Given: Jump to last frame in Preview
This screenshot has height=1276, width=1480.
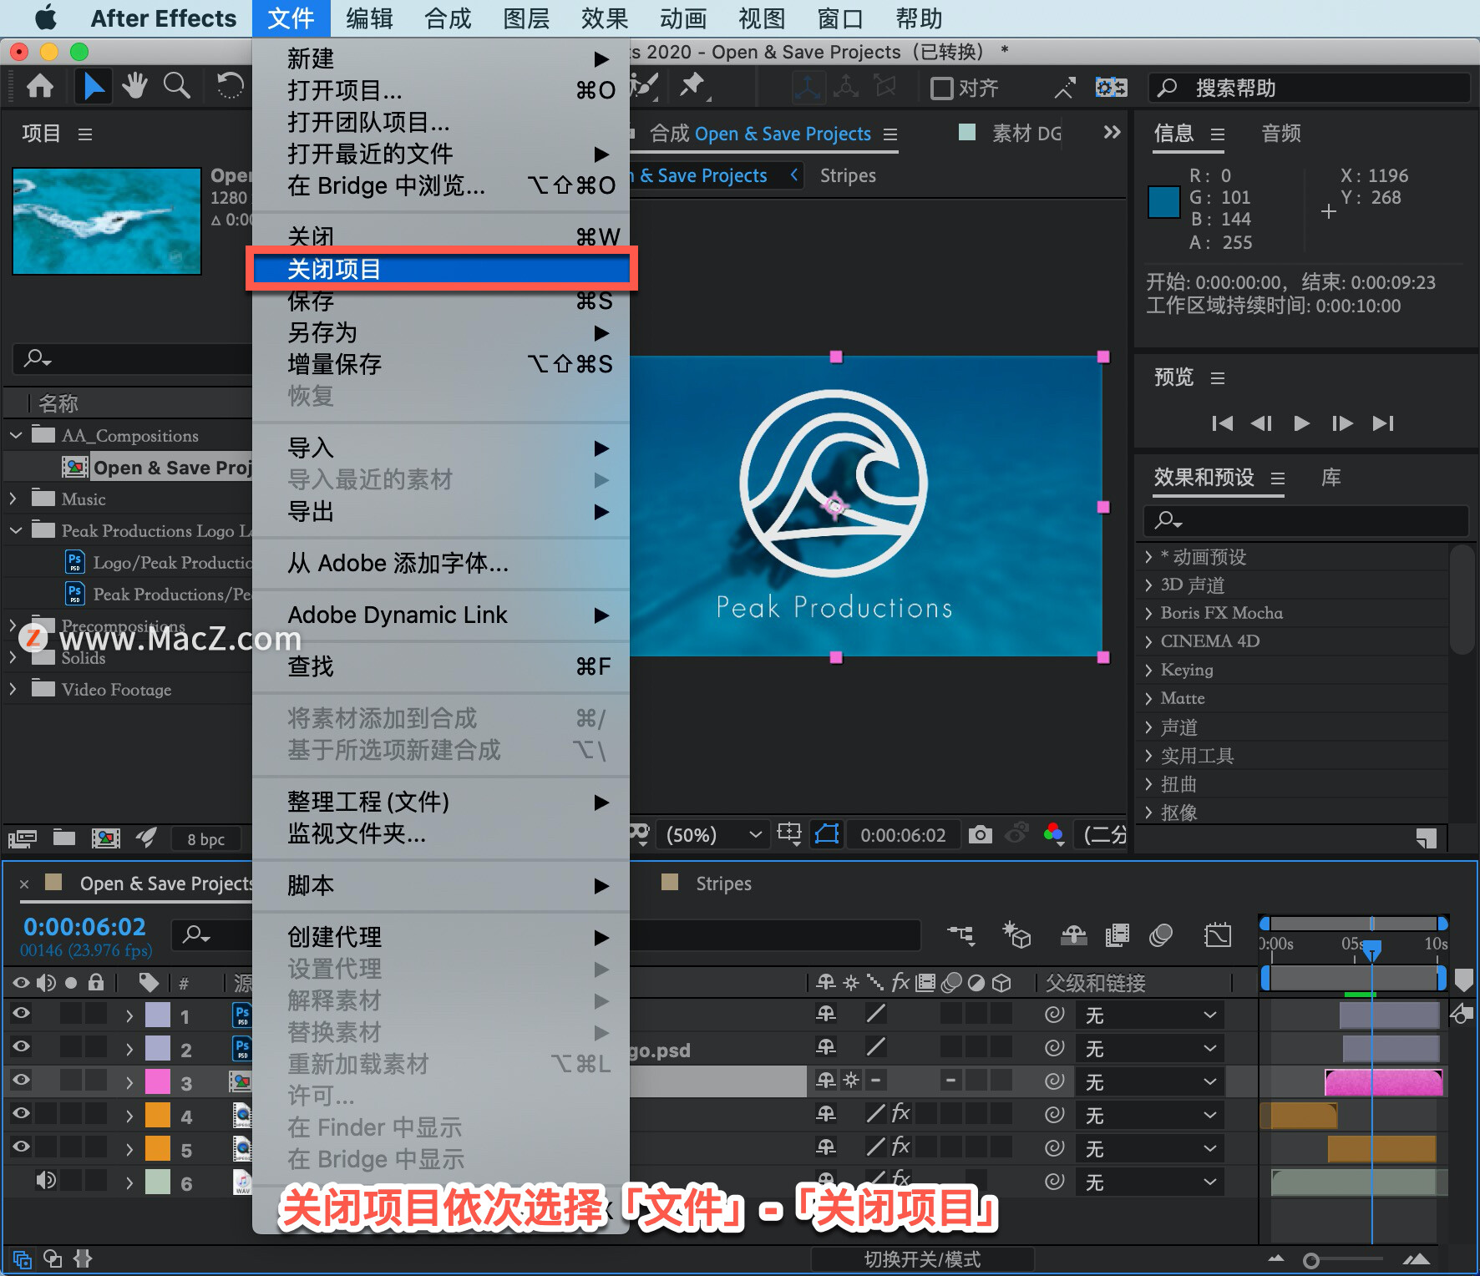Looking at the screenshot, I should (x=1383, y=423).
